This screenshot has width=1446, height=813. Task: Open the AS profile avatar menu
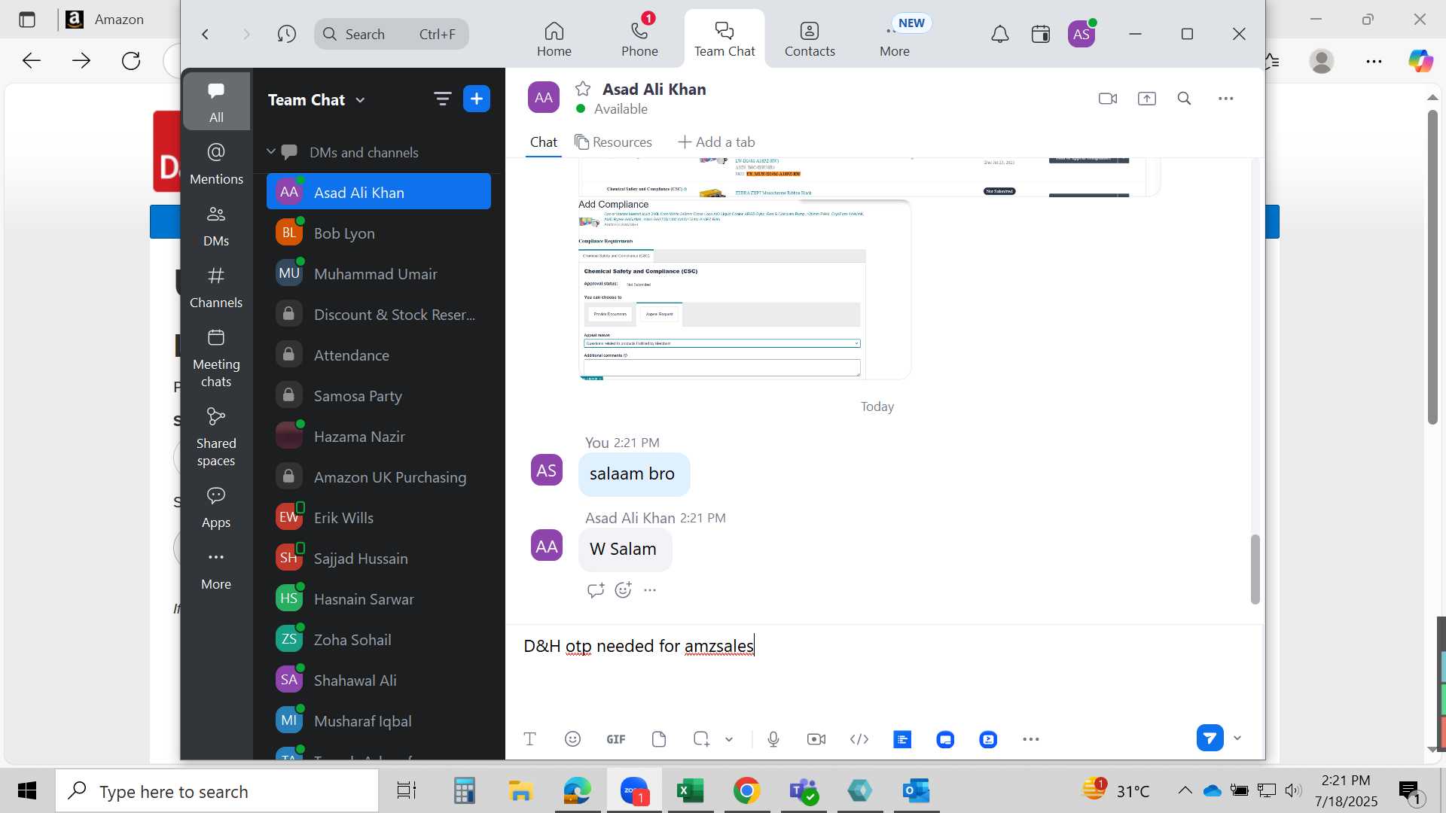coord(1081,34)
